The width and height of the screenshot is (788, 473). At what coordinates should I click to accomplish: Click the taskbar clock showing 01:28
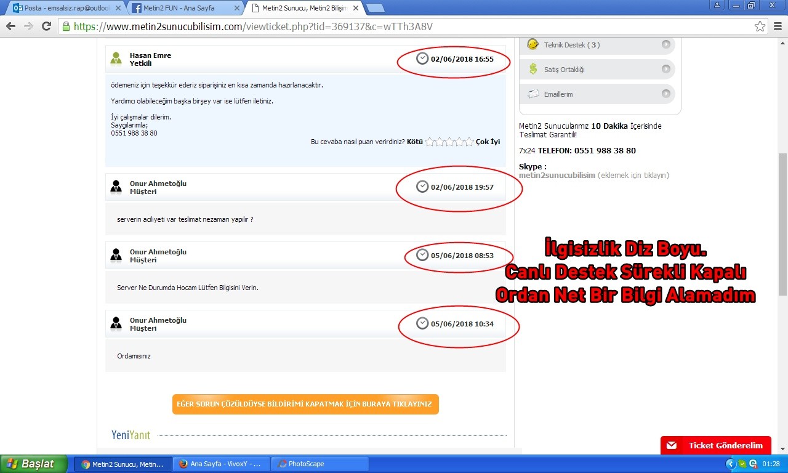point(771,464)
